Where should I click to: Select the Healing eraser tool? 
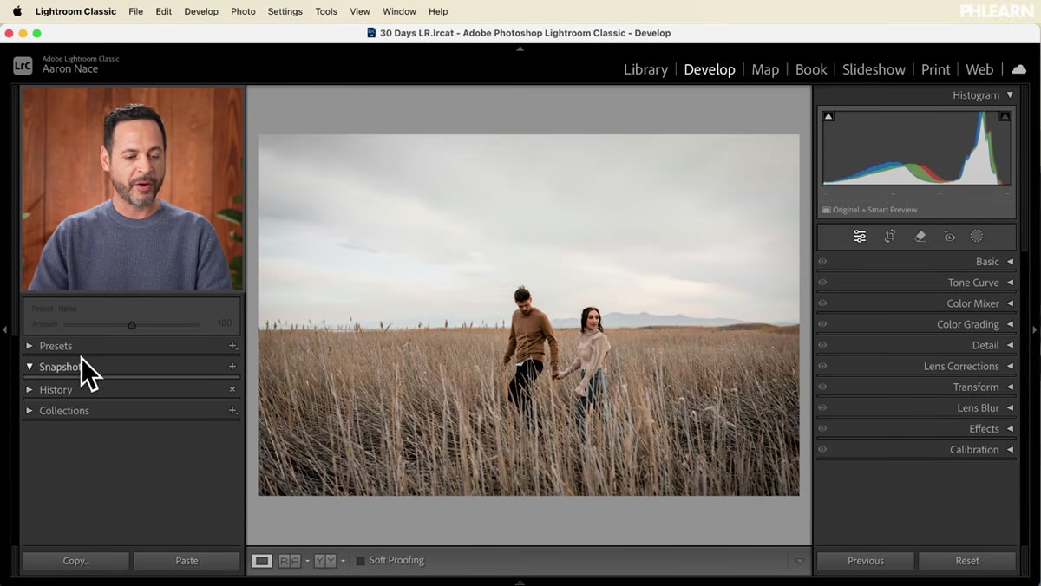click(920, 236)
